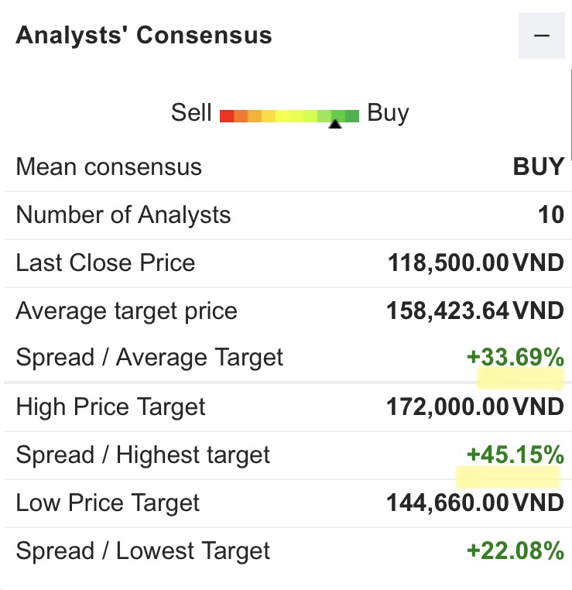572x590 pixels.
Task: Click the Average target price label
Action: click(x=126, y=311)
